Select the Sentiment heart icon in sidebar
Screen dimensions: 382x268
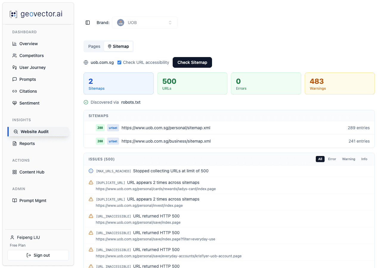15,103
